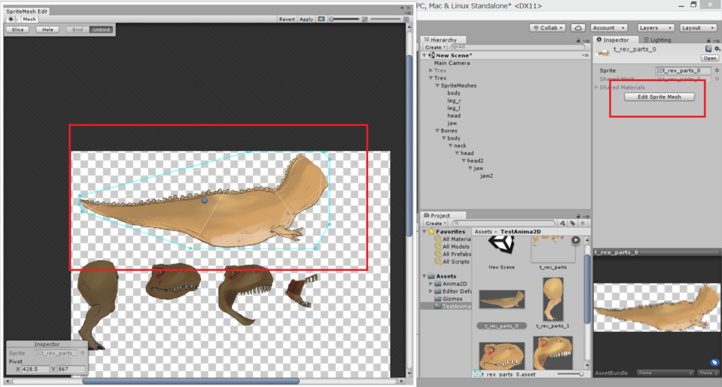The height and width of the screenshot is (387, 722).
Task: Select jaw2 bone in Hierarchy
Action: pyautogui.click(x=487, y=176)
